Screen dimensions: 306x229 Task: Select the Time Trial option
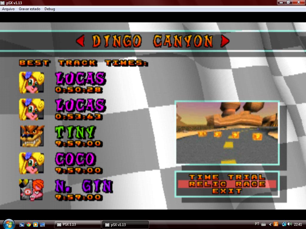coord(227,177)
